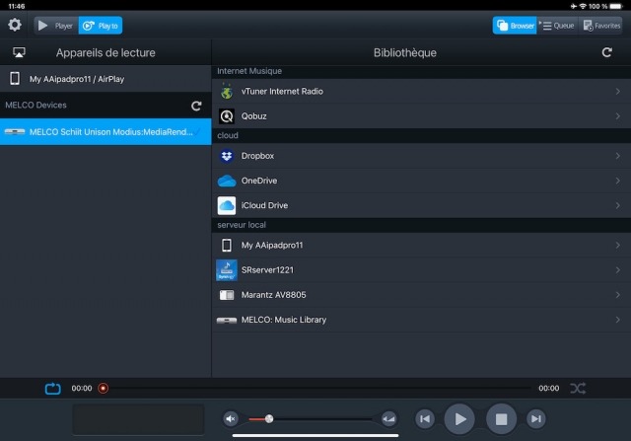Expand vTuner Internet Radio chevron

click(617, 92)
